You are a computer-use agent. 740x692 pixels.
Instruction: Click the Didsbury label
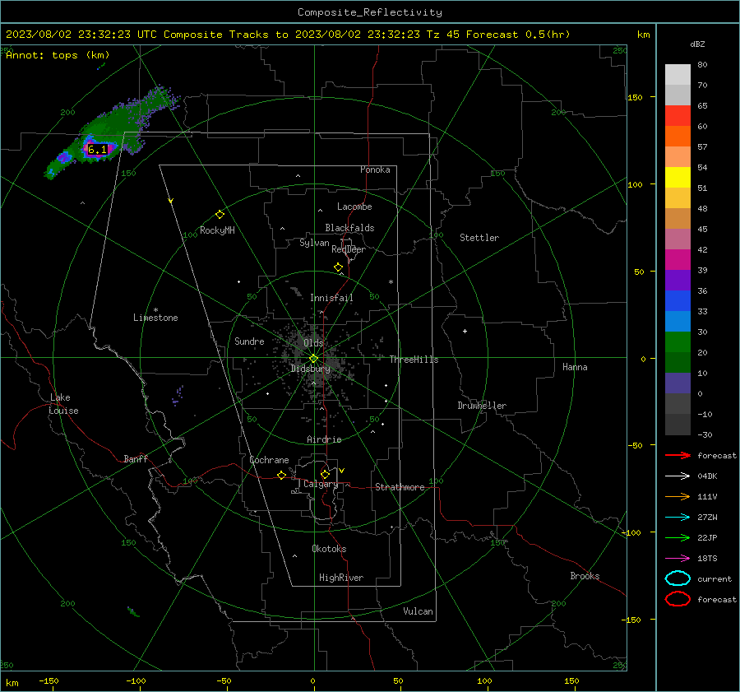[310, 369]
